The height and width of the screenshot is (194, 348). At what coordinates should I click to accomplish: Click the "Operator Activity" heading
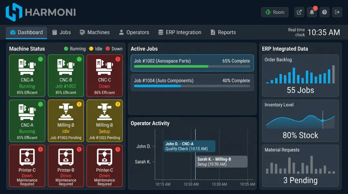tap(150, 124)
